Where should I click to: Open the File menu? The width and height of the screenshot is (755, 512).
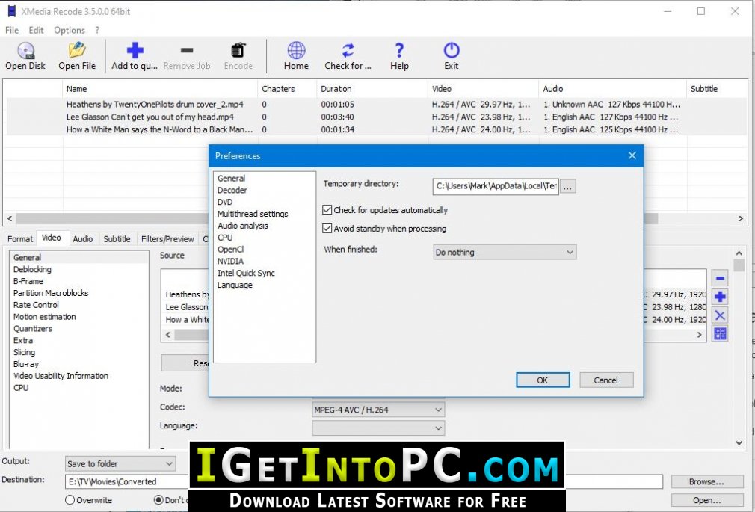(12, 30)
